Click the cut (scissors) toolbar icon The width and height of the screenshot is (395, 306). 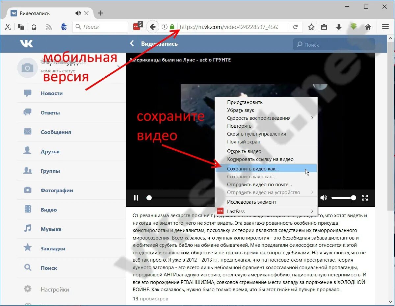(x=8, y=27)
